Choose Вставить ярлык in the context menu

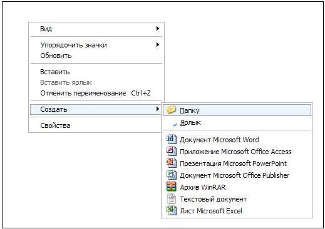click(x=96, y=82)
